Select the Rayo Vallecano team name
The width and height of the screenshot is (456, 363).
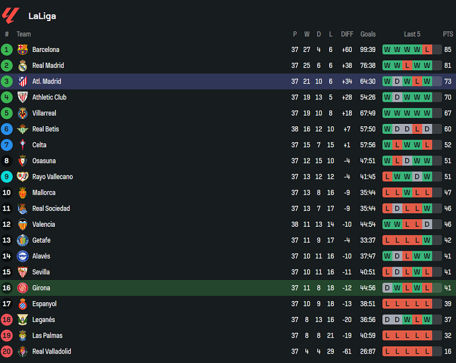tap(53, 177)
